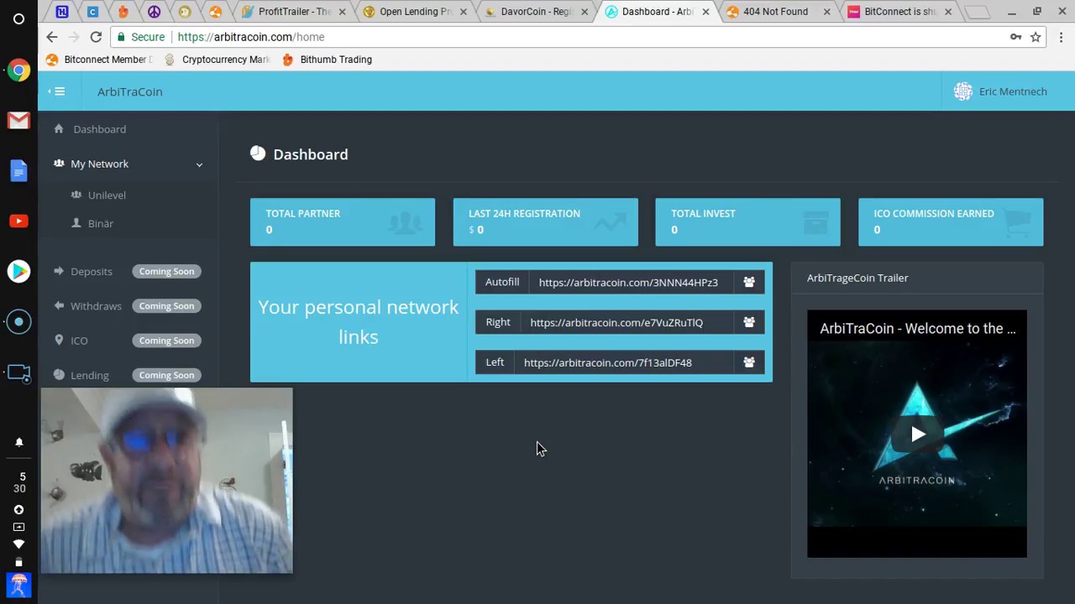Select Deposits in the sidebar
The image size is (1075, 604).
[91, 272]
